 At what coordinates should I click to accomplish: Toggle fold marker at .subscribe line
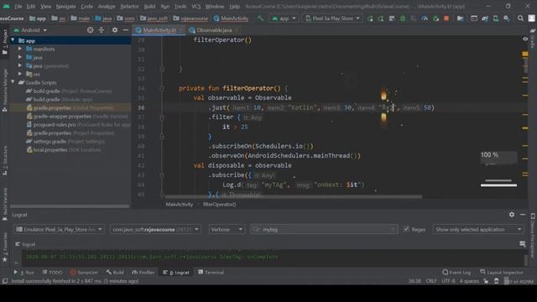[162, 175]
